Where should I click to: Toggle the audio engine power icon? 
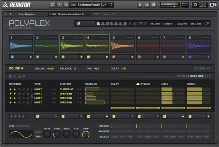pyautogui.click(x=195, y=5)
